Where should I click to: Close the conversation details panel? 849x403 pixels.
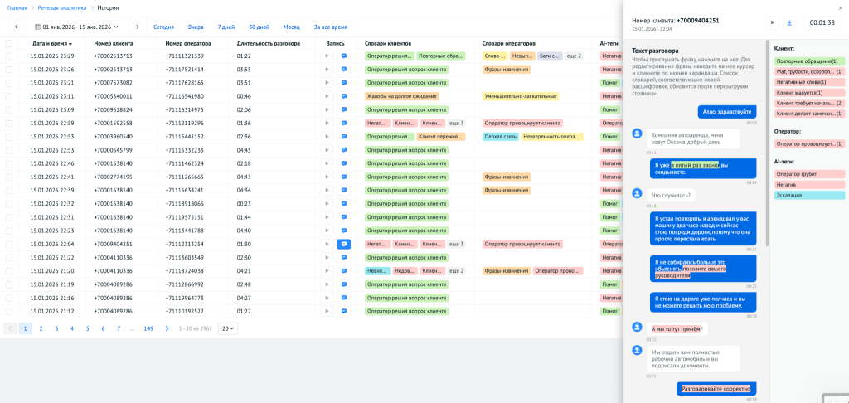click(x=842, y=7)
